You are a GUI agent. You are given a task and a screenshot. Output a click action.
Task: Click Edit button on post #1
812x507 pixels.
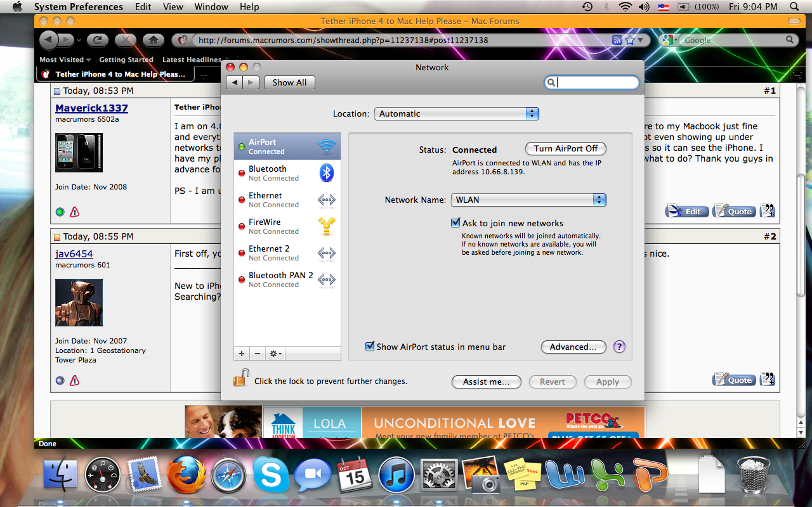point(687,211)
